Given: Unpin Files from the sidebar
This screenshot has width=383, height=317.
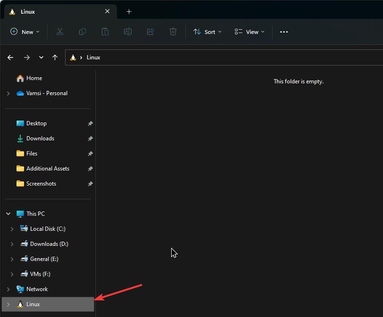Looking at the screenshot, I should point(90,154).
